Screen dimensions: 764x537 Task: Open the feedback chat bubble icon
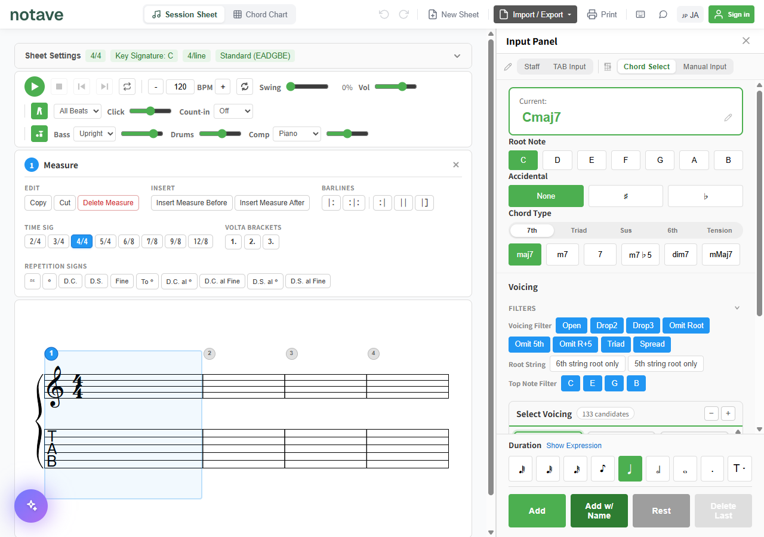pos(663,14)
